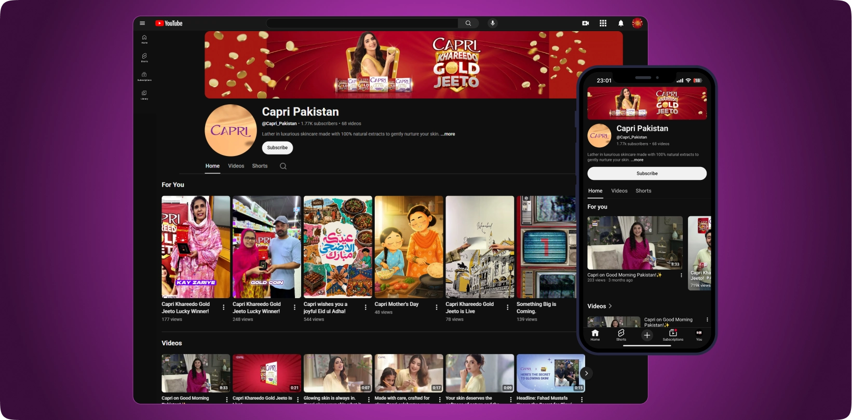This screenshot has height=420, width=852.
Task: Expand the phone description ...more link
Action: [x=637, y=160]
